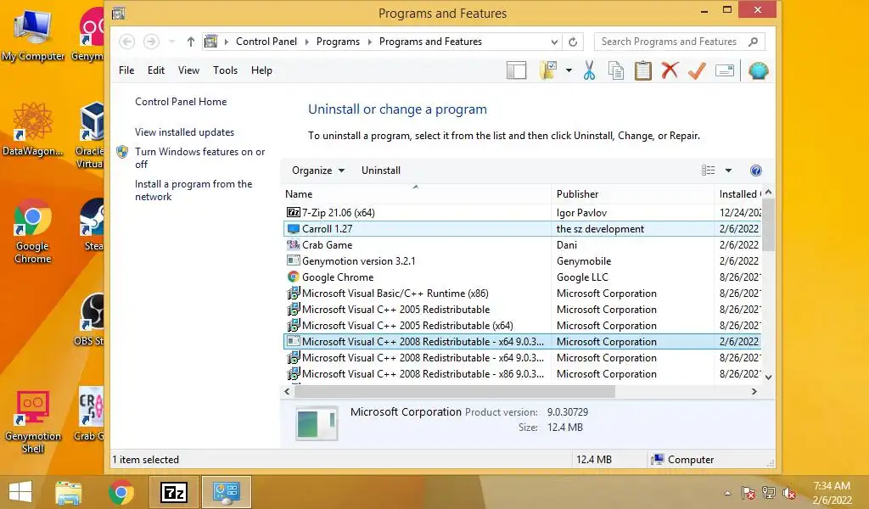The image size is (869, 509).
Task: Select the Carroll 1.27 program row
Action: point(523,229)
